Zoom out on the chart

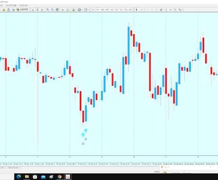(x=52, y=10)
